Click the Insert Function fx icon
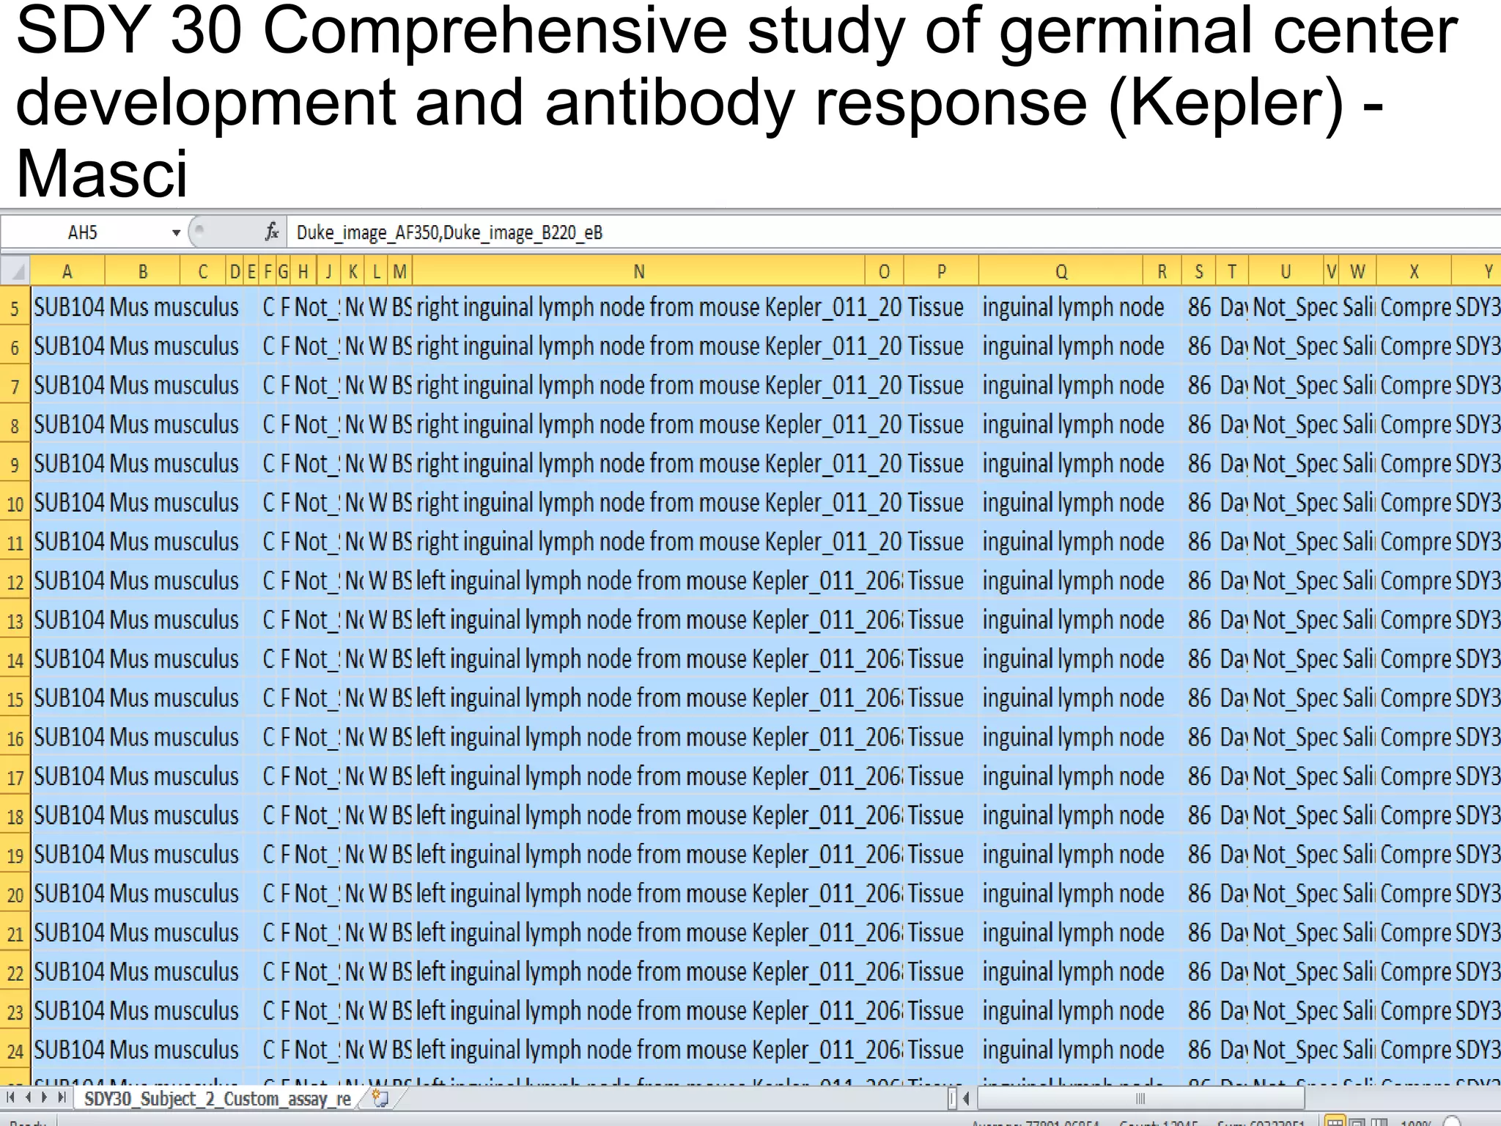The image size is (1501, 1126). coord(272,232)
